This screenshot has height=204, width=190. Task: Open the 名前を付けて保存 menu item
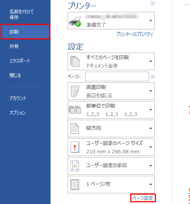point(22,14)
